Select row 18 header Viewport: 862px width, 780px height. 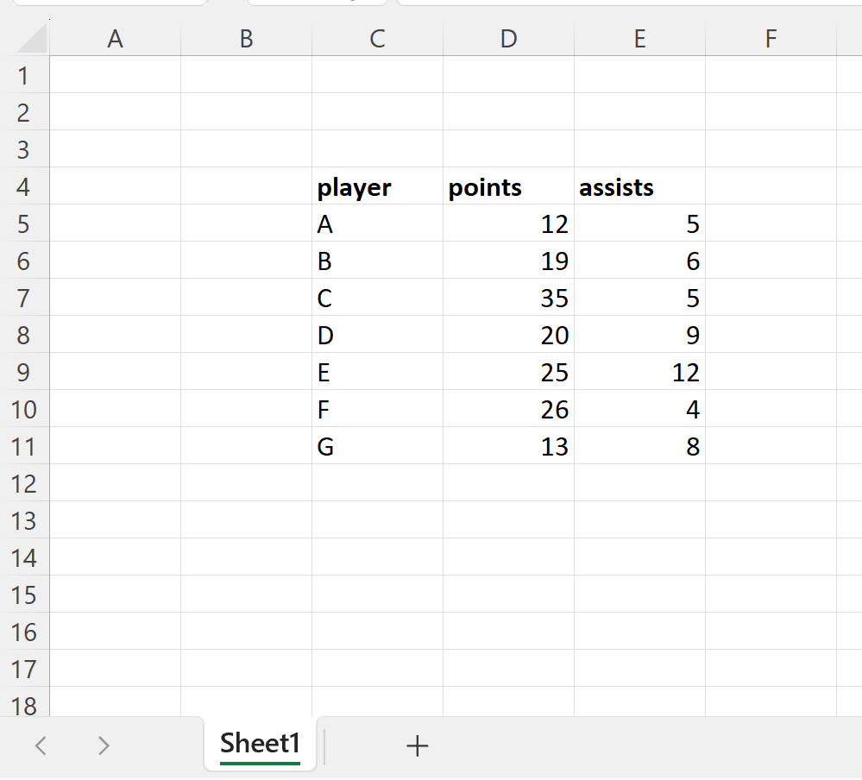25,707
